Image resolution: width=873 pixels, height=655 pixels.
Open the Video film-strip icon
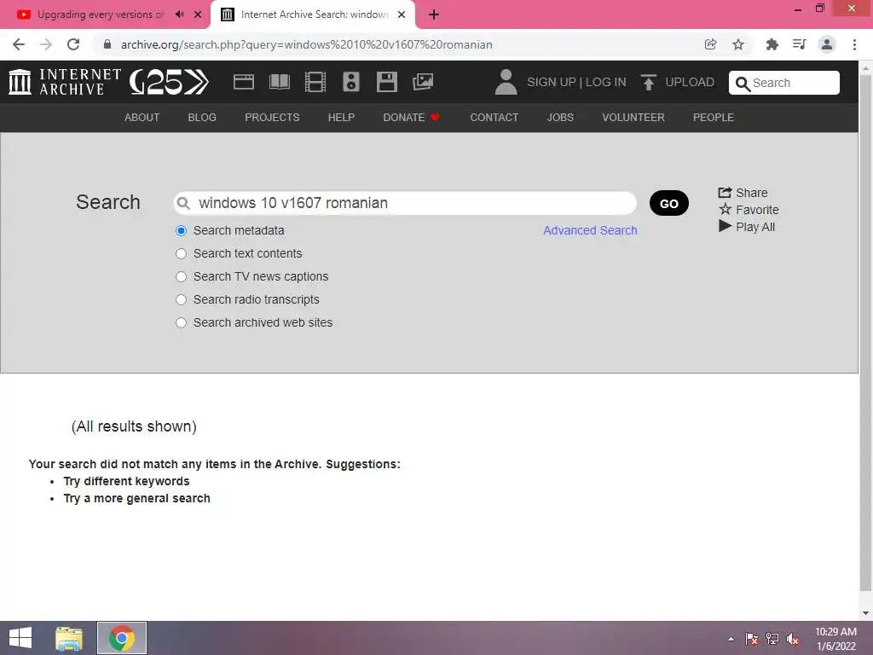pos(315,82)
